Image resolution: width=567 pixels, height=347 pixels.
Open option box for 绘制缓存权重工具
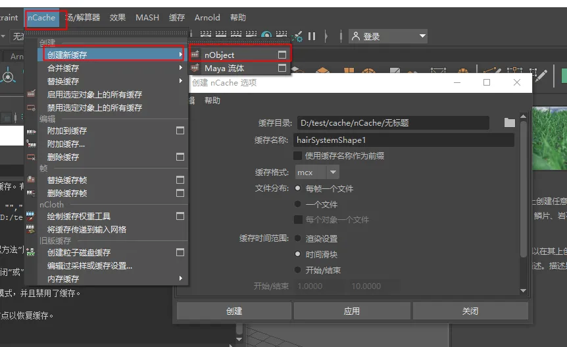coord(180,216)
